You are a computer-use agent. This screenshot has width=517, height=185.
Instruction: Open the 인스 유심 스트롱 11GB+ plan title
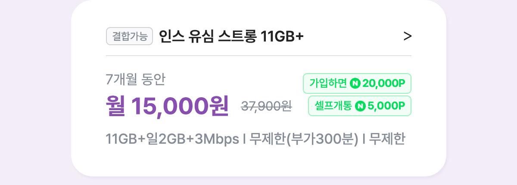(231, 37)
